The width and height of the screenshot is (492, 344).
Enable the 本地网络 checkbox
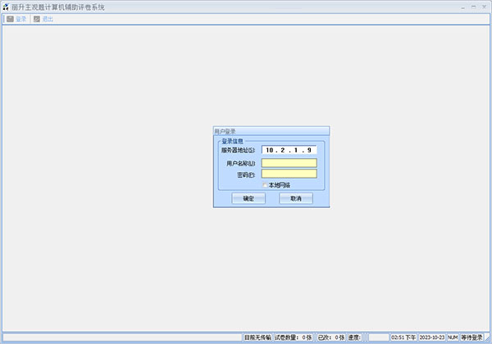[265, 185]
